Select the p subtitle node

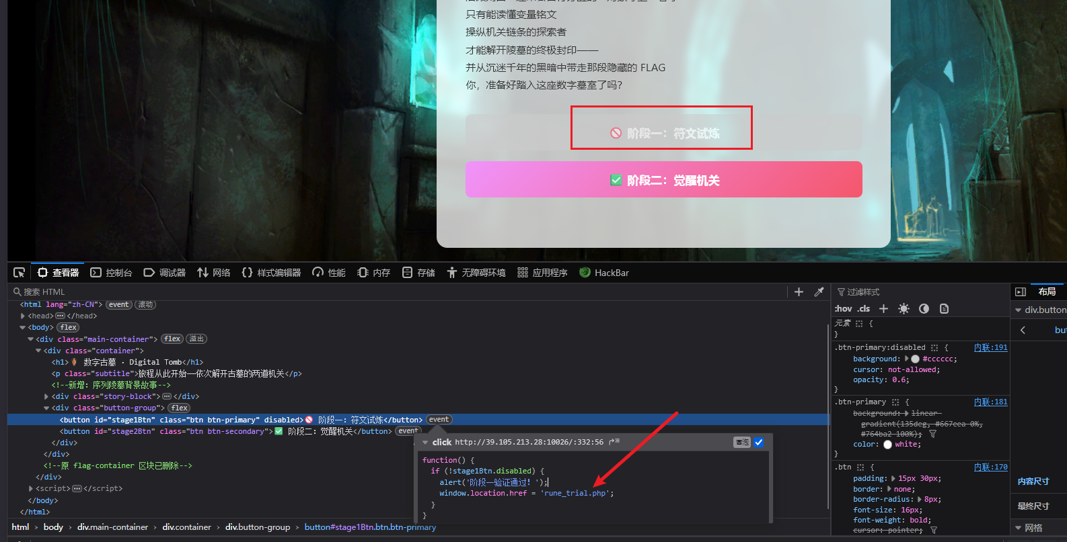pyautogui.click(x=176, y=374)
